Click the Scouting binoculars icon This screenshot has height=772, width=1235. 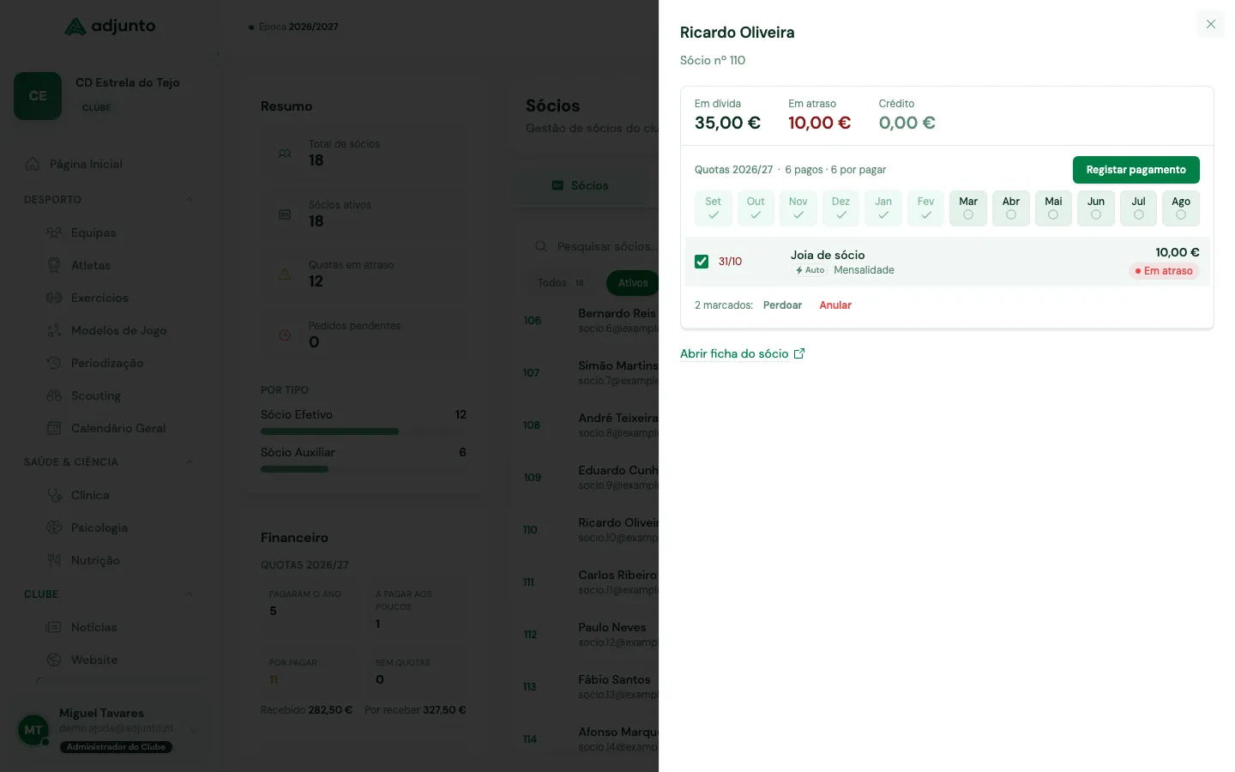pyautogui.click(x=54, y=395)
